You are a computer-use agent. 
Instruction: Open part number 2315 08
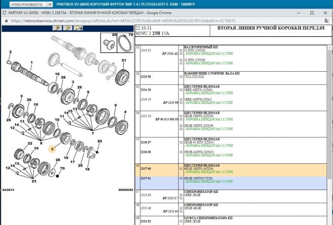coord(146,77)
